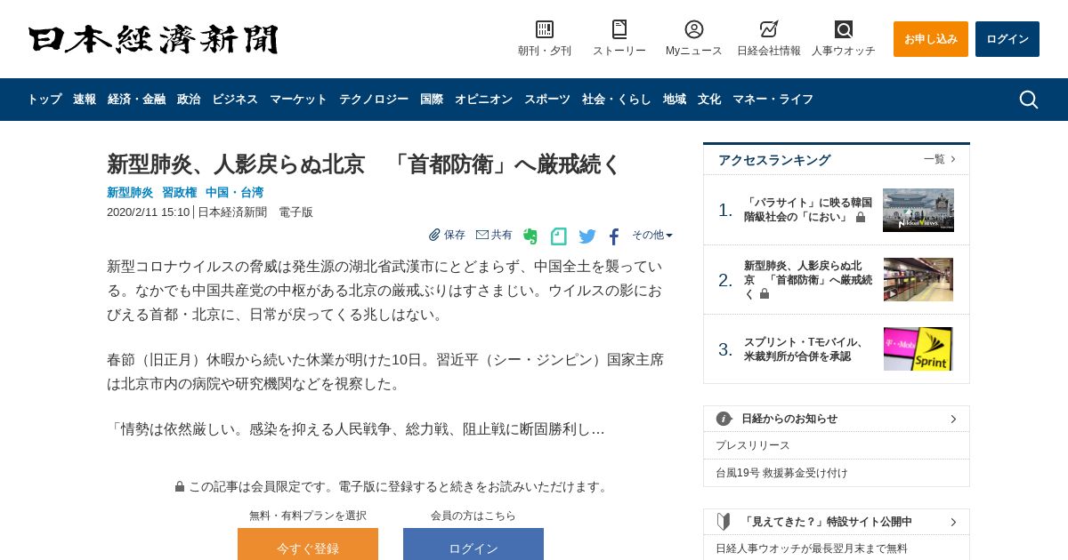The width and height of the screenshot is (1068, 560).
Task: Click the パラサイト ranking thumbnail
Action: (x=918, y=210)
